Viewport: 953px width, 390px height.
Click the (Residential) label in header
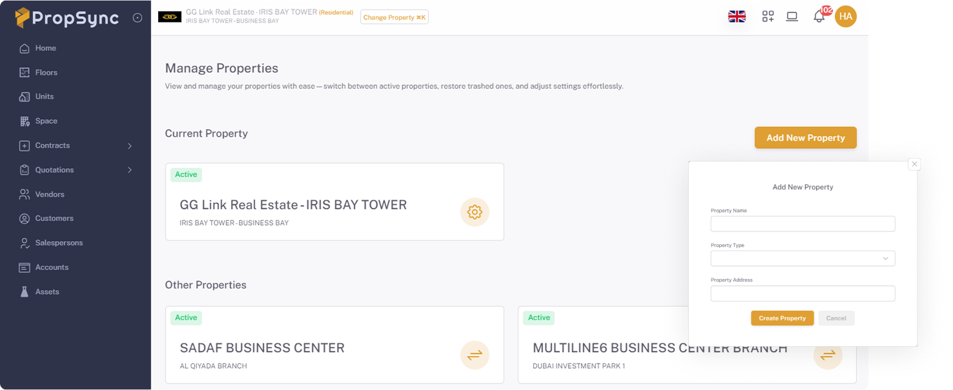pos(336,12)
